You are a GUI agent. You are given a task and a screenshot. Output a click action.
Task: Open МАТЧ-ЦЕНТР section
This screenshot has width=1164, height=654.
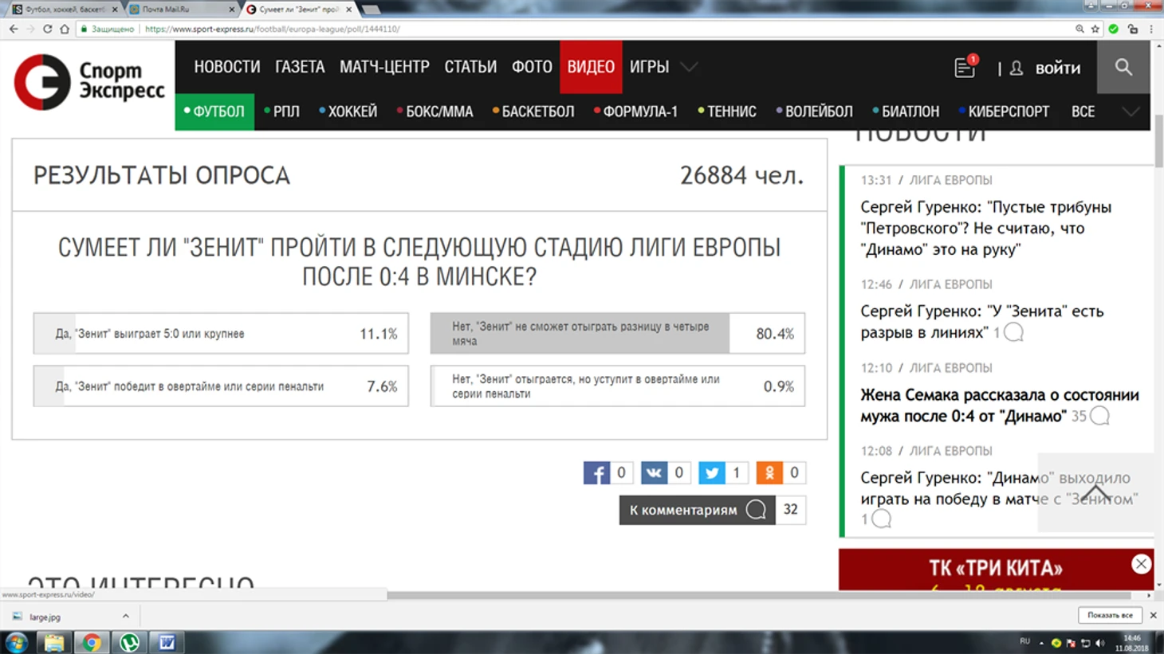(x=384, y=67)
